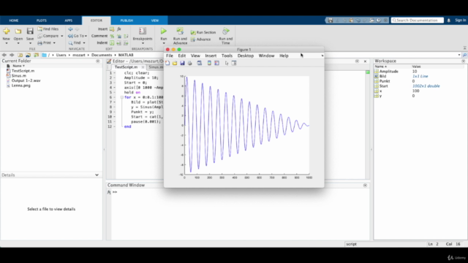
Task: Click the Save Figure icon in Figure 1
Action: tap(182, 64)
